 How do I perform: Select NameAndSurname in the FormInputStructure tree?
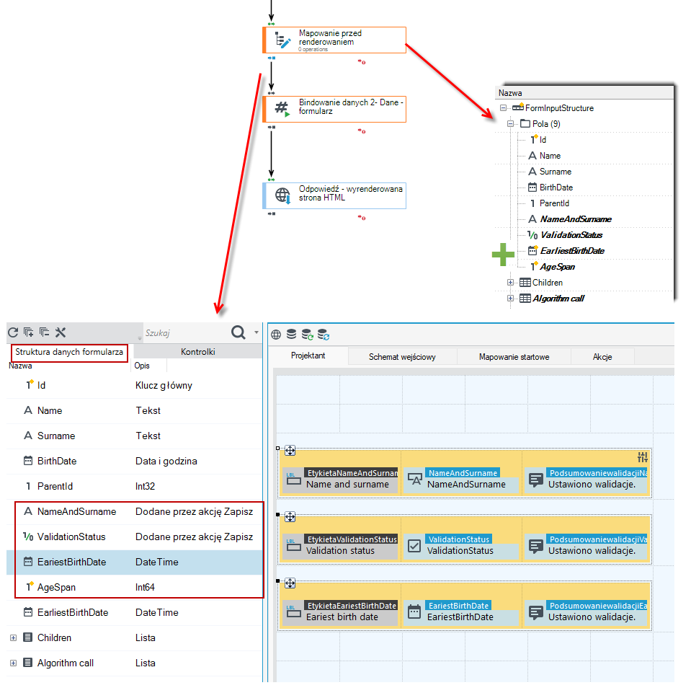point(576,219)
